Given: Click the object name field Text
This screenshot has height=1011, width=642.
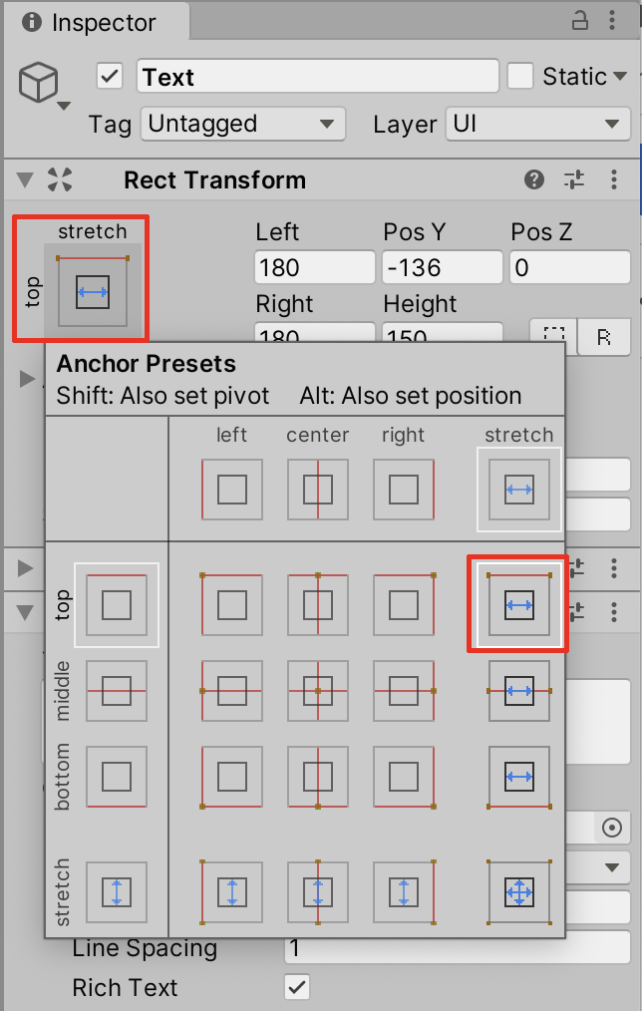Looking at the screenshot, I should (x=318, y=77).
